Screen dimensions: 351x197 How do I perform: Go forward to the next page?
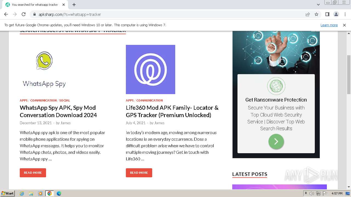point(15,14)
